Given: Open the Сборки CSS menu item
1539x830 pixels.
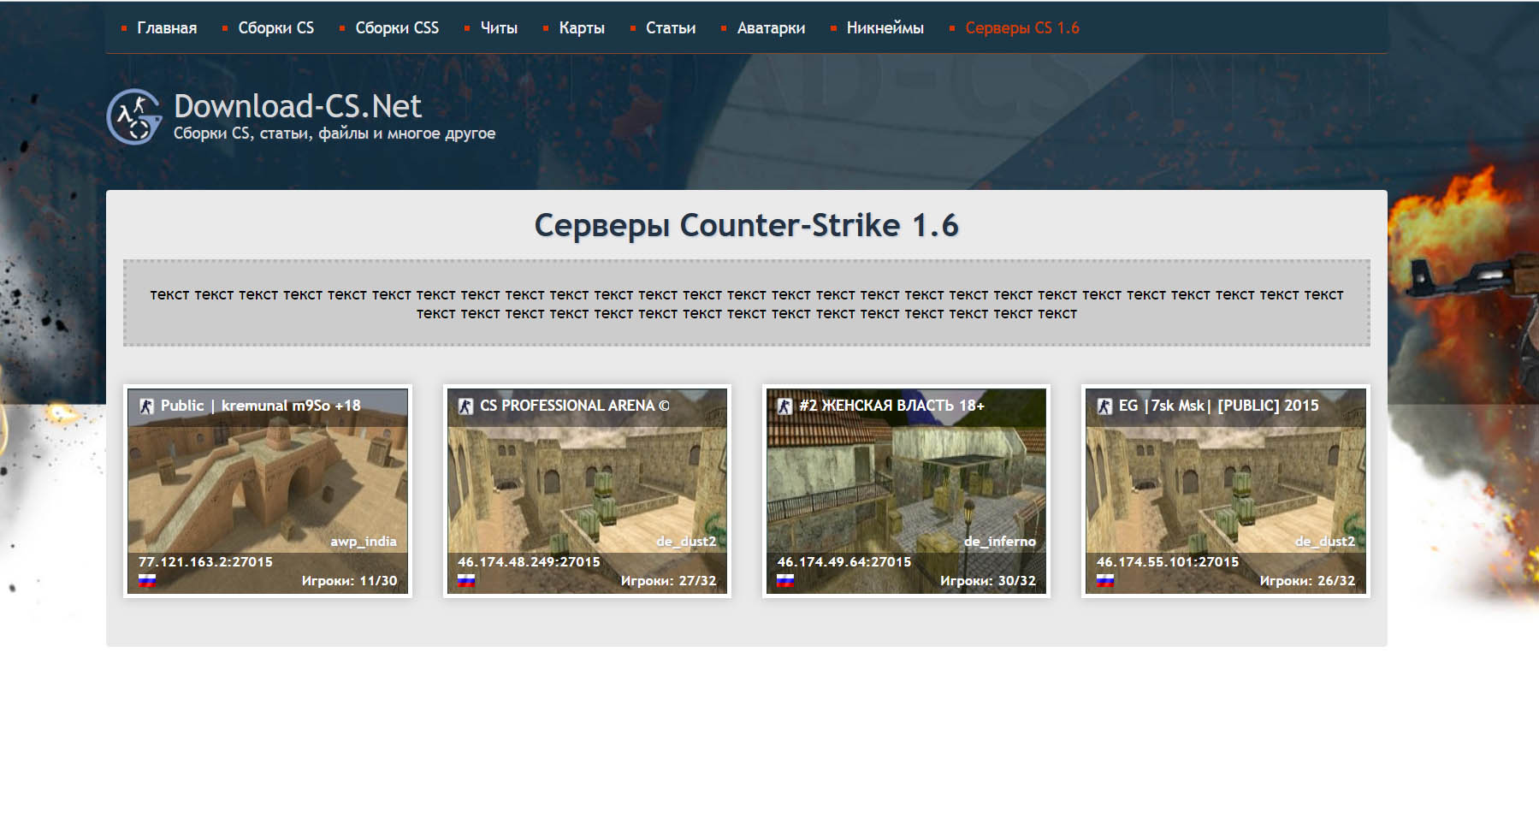Looking at the screenshot, I should point(397,28).
